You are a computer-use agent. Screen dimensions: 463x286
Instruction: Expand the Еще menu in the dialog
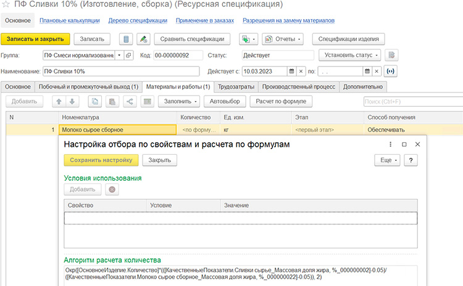[388, 160]
